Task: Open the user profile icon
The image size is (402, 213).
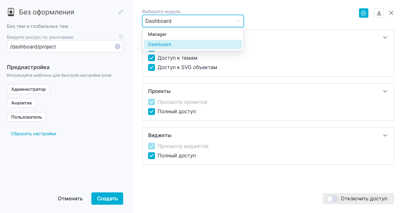Action: (x=379, y=13)
